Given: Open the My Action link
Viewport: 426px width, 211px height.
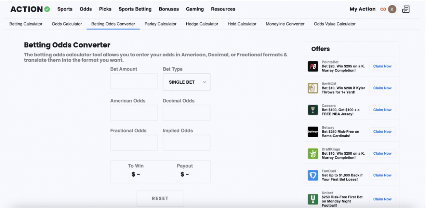Looking at the screenshot, I should (x=362, y=9).
